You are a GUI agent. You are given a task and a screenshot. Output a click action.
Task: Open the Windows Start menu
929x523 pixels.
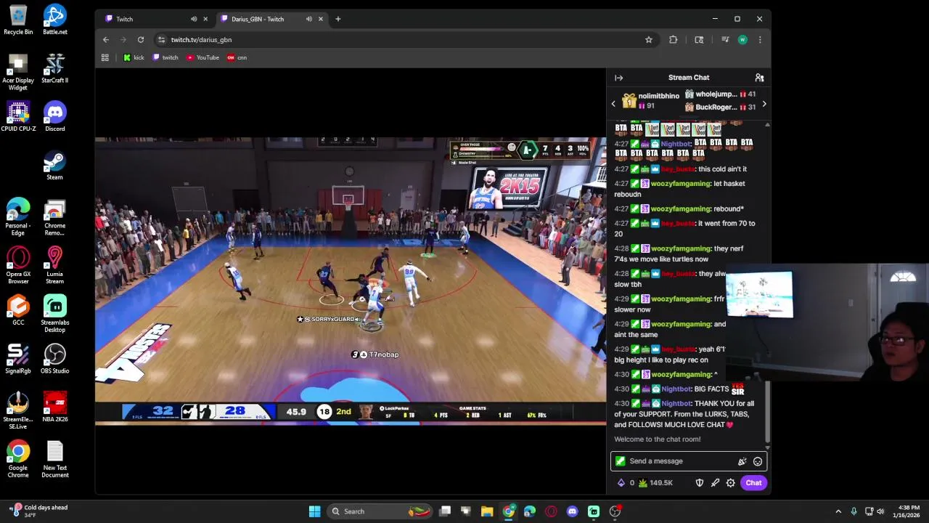(314, 511)
